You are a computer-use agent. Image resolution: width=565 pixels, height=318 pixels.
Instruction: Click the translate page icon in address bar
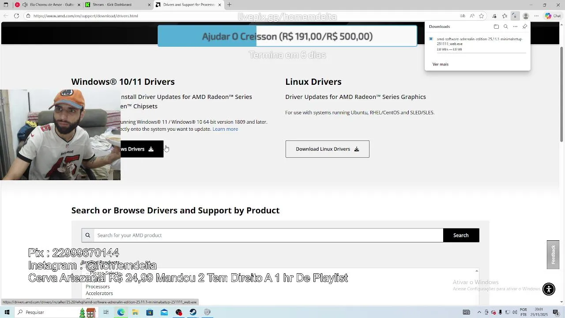[463, 16]
